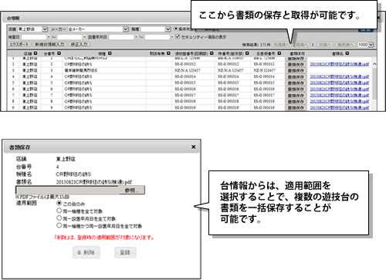Viewport: 386px width, 280px height.
Task: Click the sort icon beside 台番号 column header
Action: [59, 53]
